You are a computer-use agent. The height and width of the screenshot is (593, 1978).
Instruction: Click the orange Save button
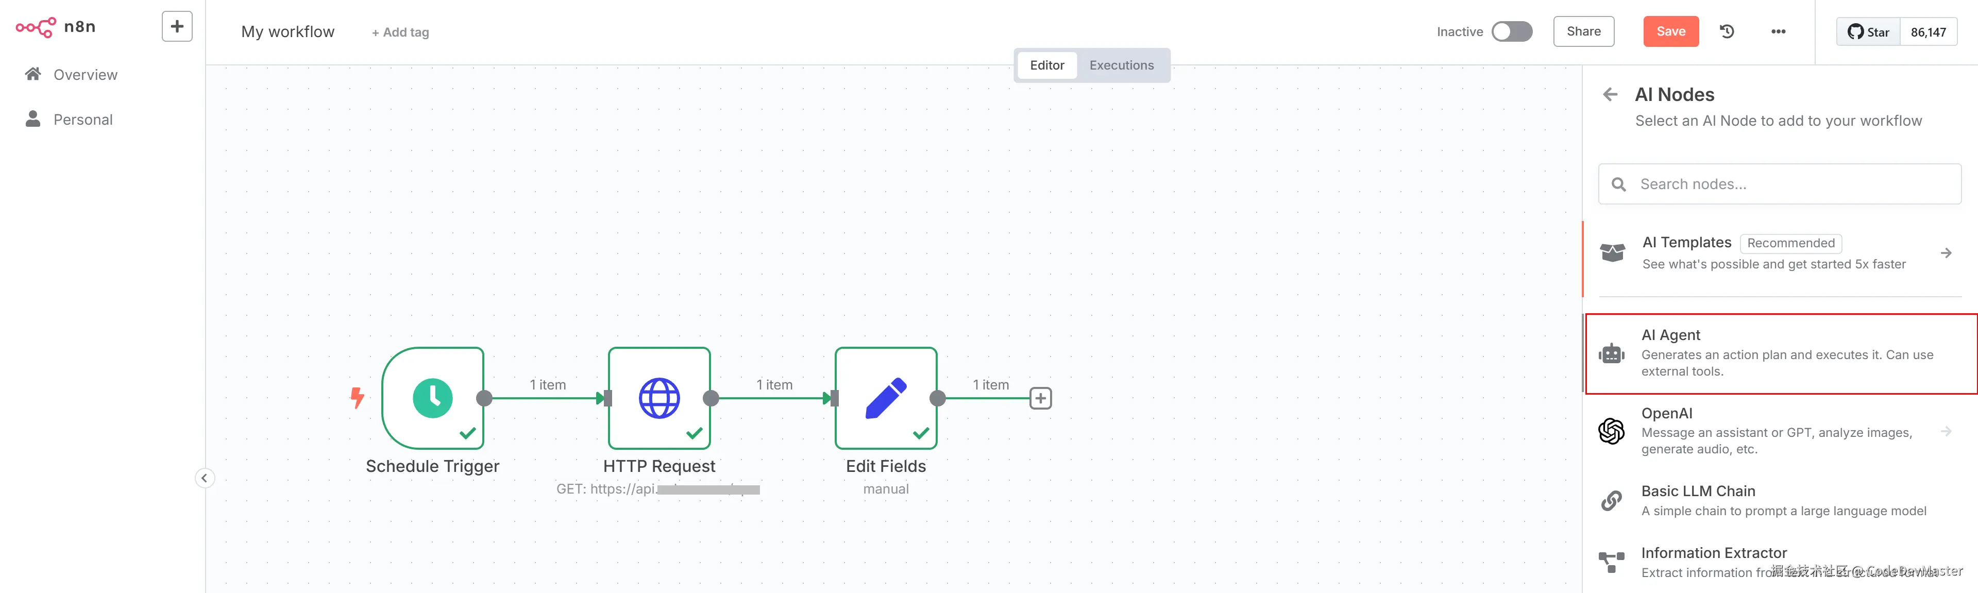point(1671,31)
